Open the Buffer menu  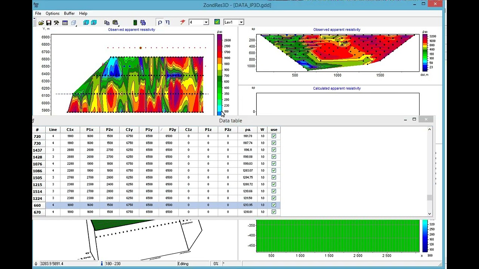[69, 13]
